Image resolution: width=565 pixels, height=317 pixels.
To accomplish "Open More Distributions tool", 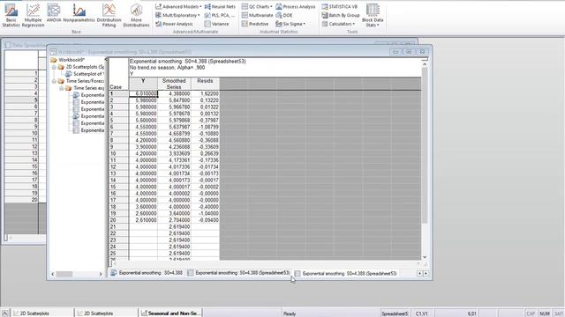I will click(136, 15).
